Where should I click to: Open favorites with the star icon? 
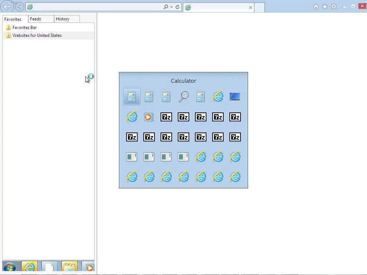point(325,6)
